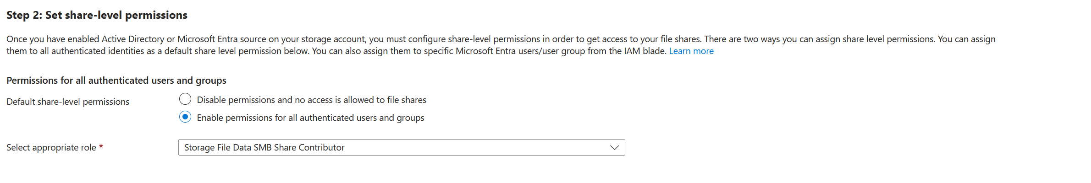The image size is (1091, 183).
Task: Click the "Step 2: Set share-level permissions" heading
Action: pyautogui.click(x=97, y=15)
